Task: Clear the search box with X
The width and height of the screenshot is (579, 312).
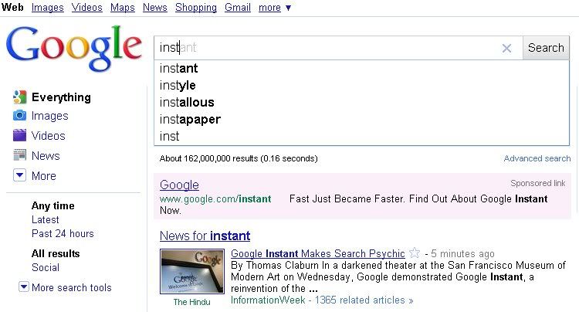Action: pyautogui.click(x=506, y=48)
